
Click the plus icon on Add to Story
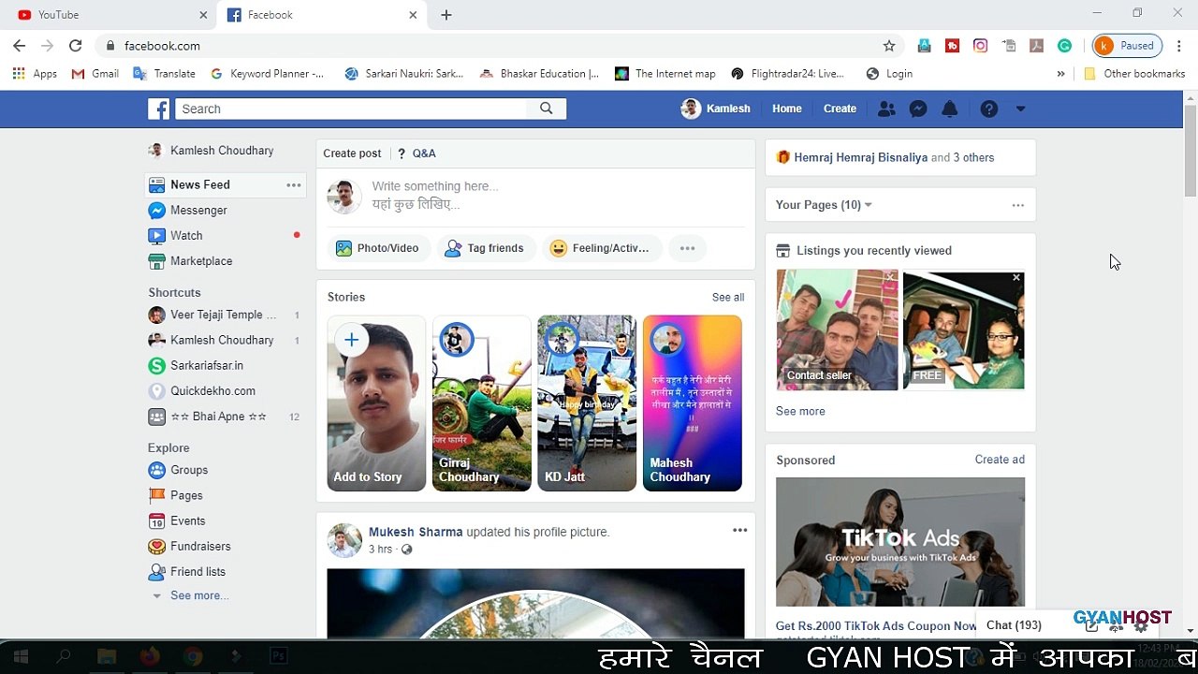tap(352, 340)
